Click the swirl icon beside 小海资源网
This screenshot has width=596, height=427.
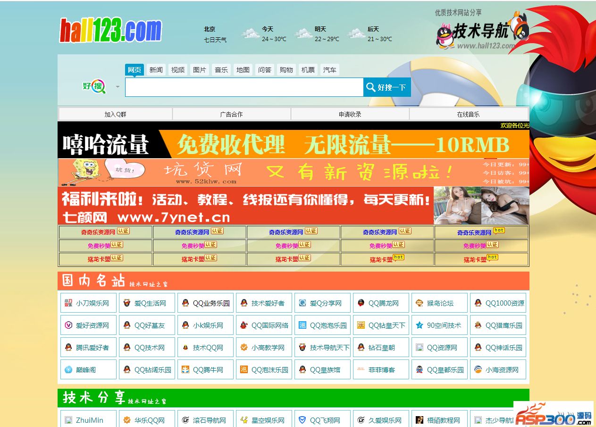pos(478,370)
